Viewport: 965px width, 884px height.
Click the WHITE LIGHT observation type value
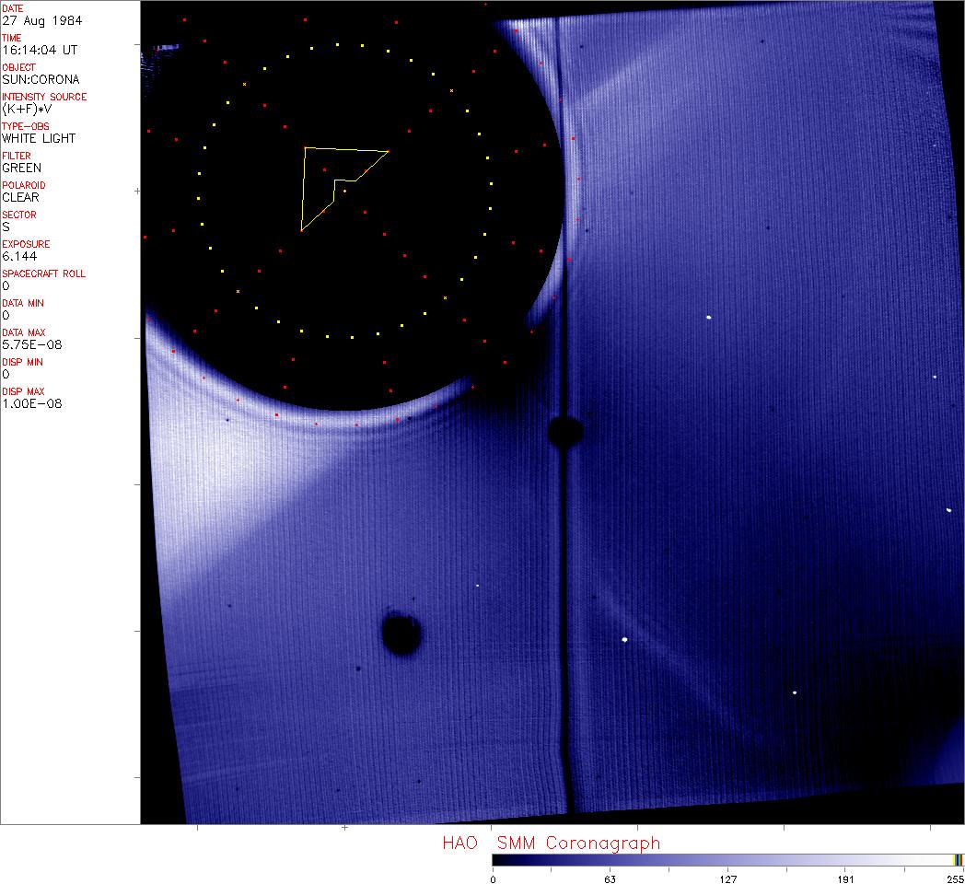(39, 138)
